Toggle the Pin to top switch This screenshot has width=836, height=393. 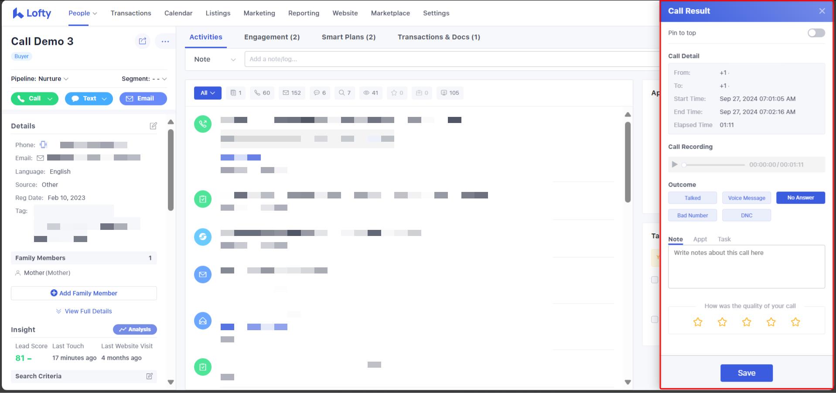click(816, 33)
